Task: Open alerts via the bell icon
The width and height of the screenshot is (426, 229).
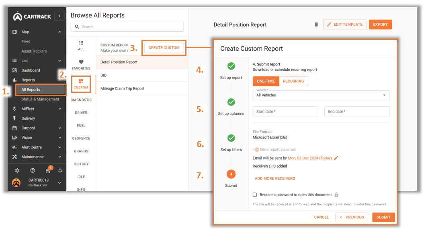Action: (x=60, y=170)
